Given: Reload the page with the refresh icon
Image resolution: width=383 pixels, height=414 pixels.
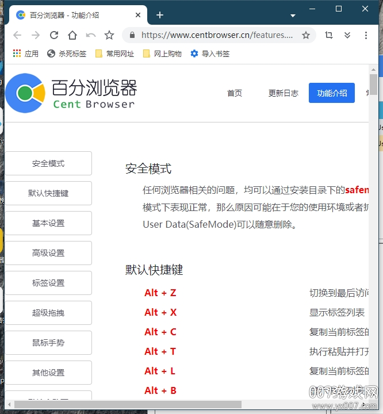Looking at the screenshot, I should click(54, 35).
